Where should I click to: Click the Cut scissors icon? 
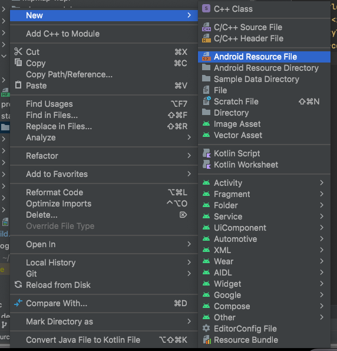click(x=18, y=51)
